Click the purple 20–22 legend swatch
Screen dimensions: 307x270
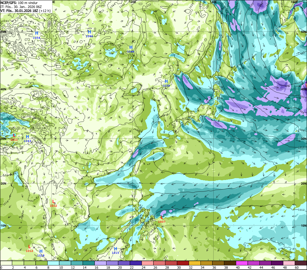[x=124, y=263]
